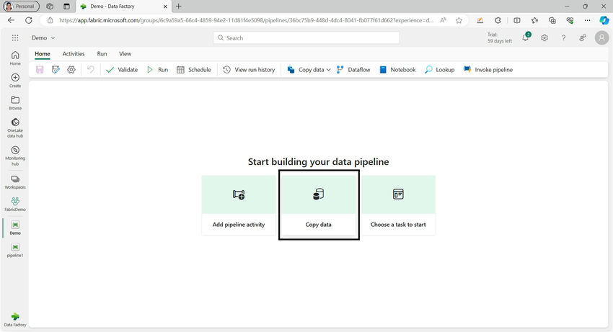The image size is (613, 332).
Task: Open a new browser tab
Action: click(x=179, y=6)
